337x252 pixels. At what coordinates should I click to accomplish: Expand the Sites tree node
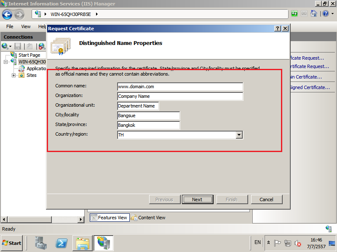14,76
